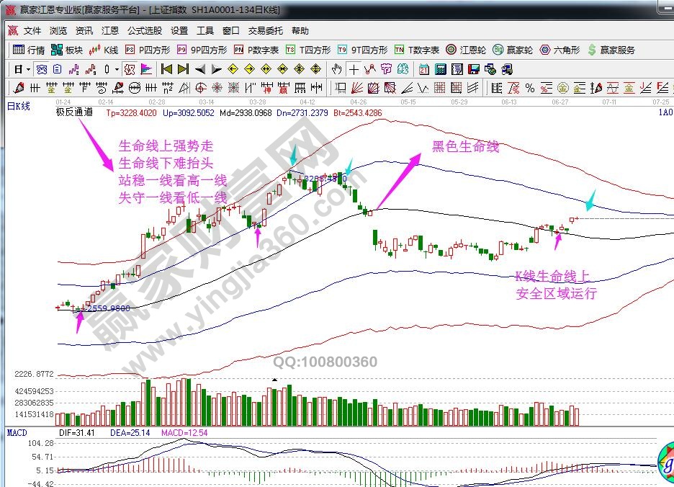
Task: Toggle the percent line drawing tool
Action: 530,89
